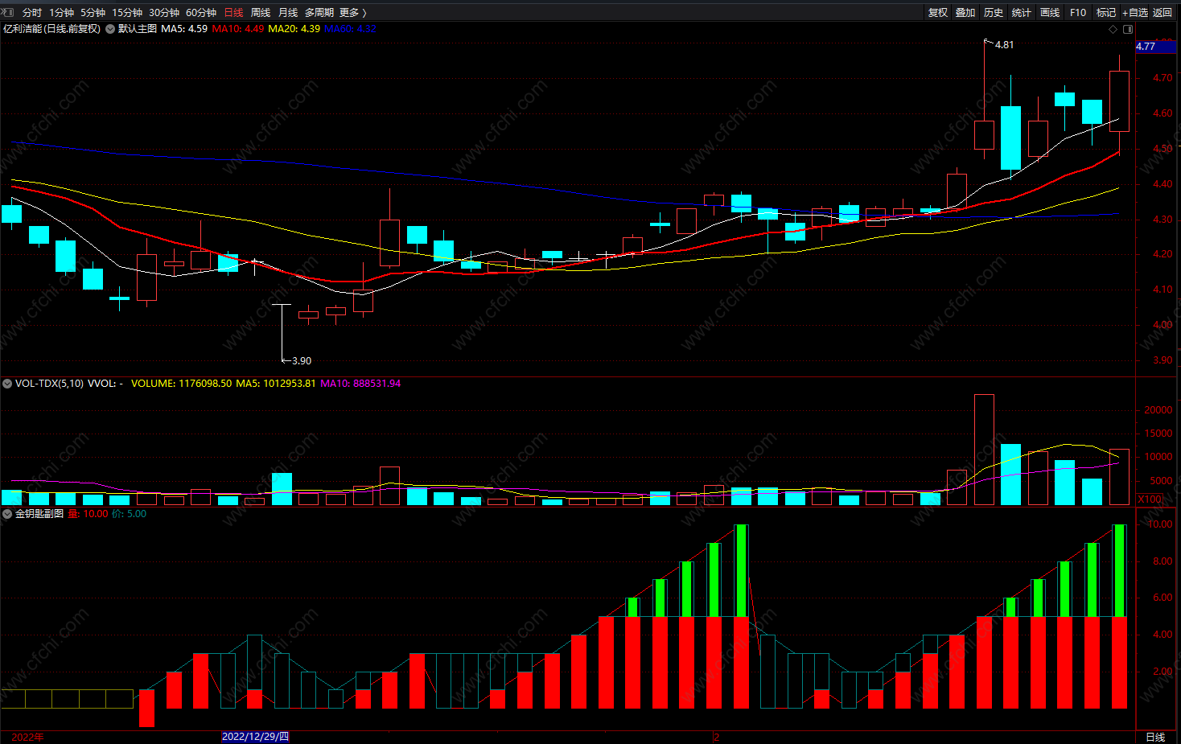Viewport: 1181px width, 744px height.
Task: Click the 价: 5.00 value
Action: (x=130, y=514)
